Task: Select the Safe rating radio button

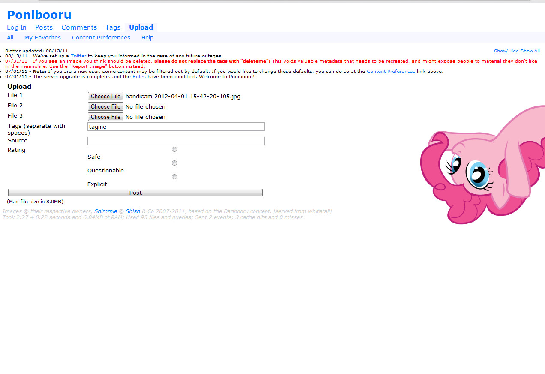Action: [174, 149]
